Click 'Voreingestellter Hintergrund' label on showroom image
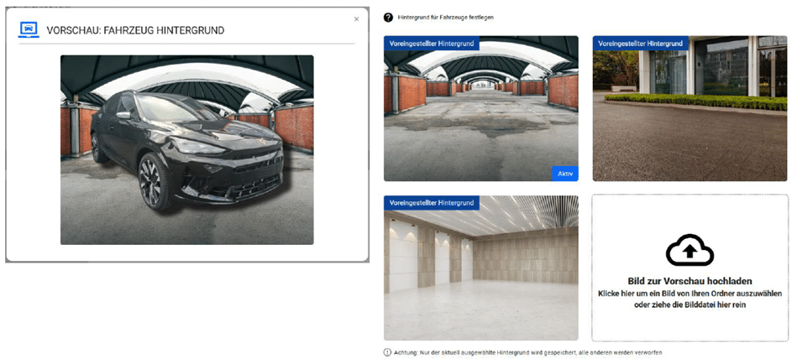 [432, 203]
